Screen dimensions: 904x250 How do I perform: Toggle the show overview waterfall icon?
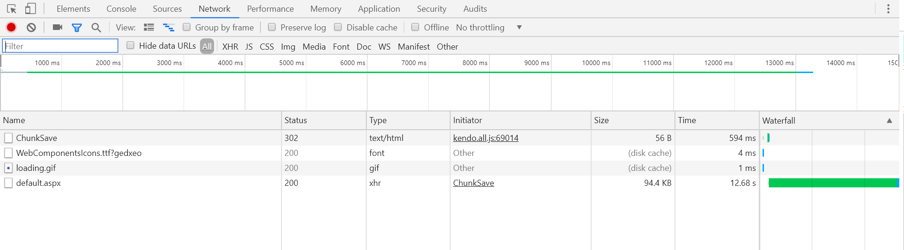pyautogui.click(x=168, y=28)
